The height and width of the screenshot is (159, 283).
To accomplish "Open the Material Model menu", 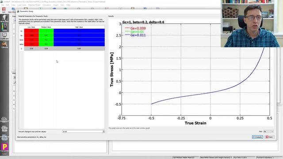I will (34, 5).
